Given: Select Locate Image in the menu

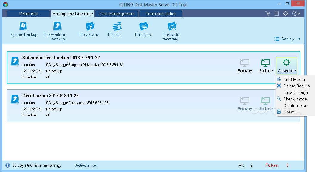Looking at the screenshot, I should (x=295, y=92).
